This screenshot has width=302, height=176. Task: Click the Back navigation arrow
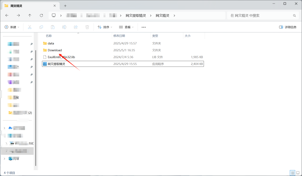(7, 15)
